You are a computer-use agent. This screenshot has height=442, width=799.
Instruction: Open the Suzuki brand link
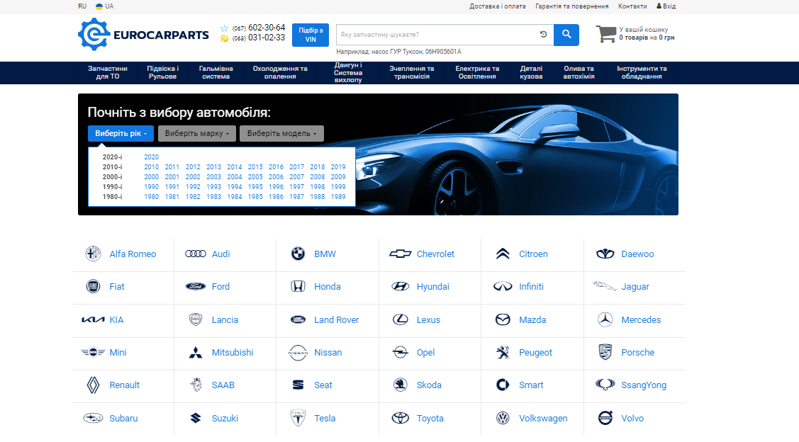(x=225, y=418)
